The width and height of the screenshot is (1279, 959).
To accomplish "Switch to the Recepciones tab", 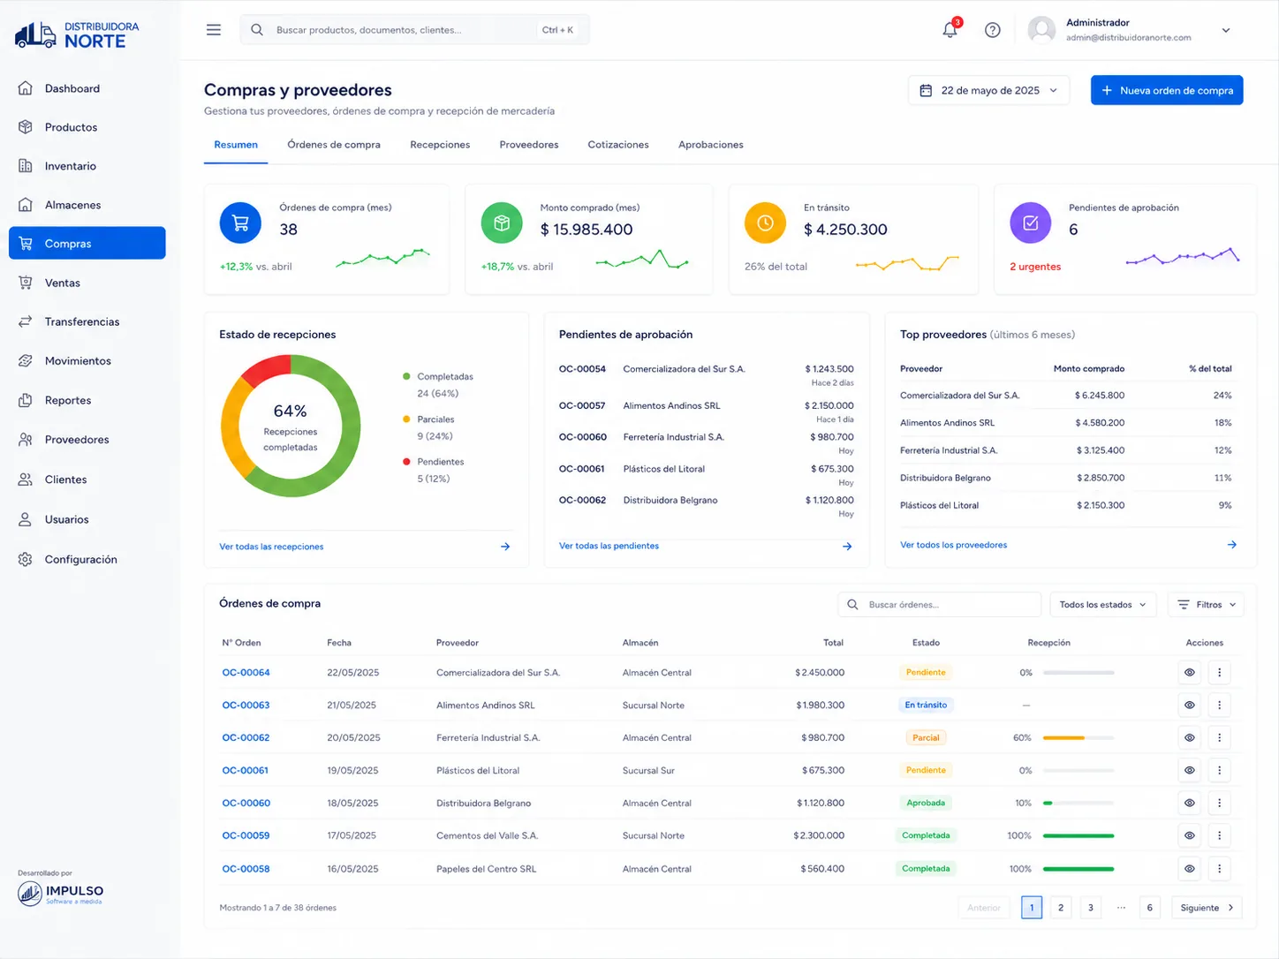I will 440,145.
